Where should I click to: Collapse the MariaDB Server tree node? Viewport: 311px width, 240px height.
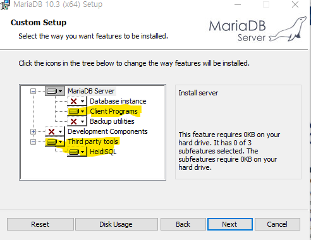click(33, 91)
